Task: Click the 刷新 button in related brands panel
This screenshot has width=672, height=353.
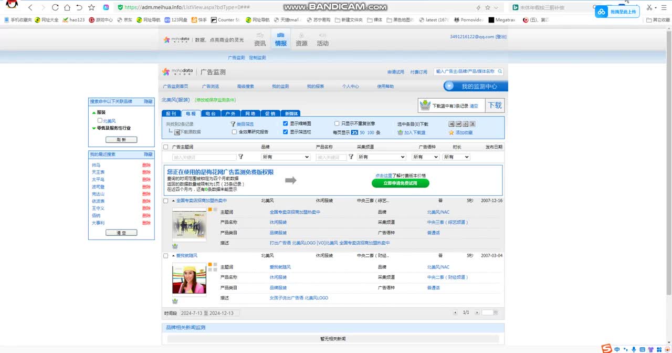Action: point(121,140)
